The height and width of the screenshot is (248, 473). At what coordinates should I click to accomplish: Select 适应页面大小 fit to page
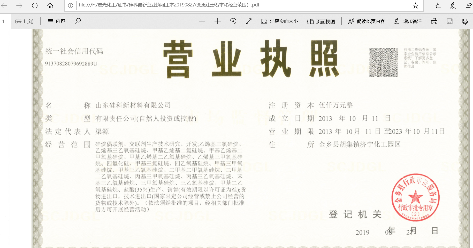(279, 21)
